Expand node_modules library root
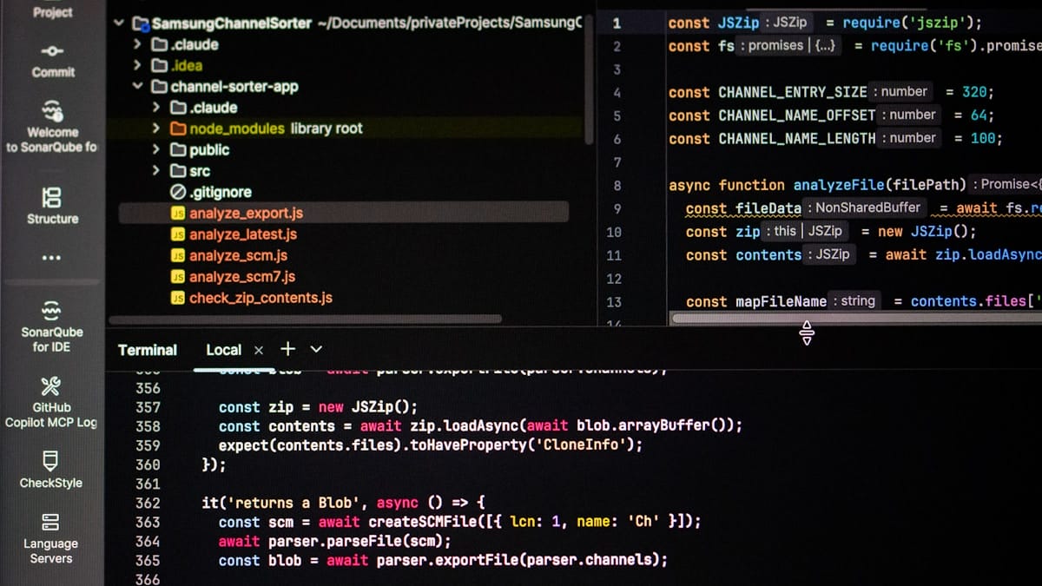Image resolution: width=1042 pixels, height=586 pixels. pos(156,128)
